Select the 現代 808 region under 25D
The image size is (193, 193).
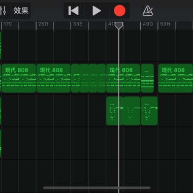[53, 78]
